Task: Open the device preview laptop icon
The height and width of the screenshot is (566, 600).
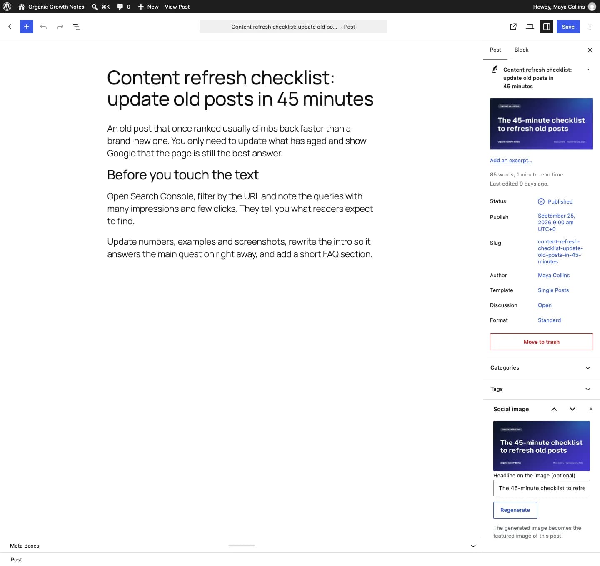Action: [x=530, y=27]
